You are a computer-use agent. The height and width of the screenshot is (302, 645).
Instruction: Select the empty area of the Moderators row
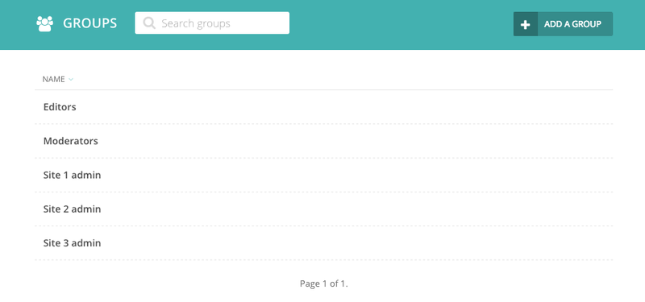point(354,141)
